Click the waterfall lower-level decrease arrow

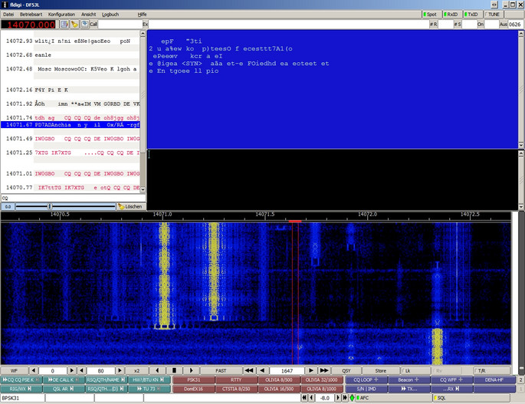coord(34,370)
